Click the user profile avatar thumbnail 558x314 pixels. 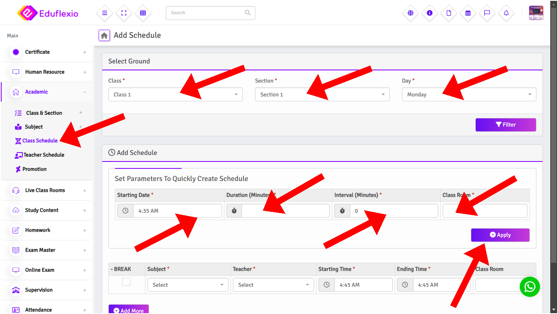(x=536, y=13)
